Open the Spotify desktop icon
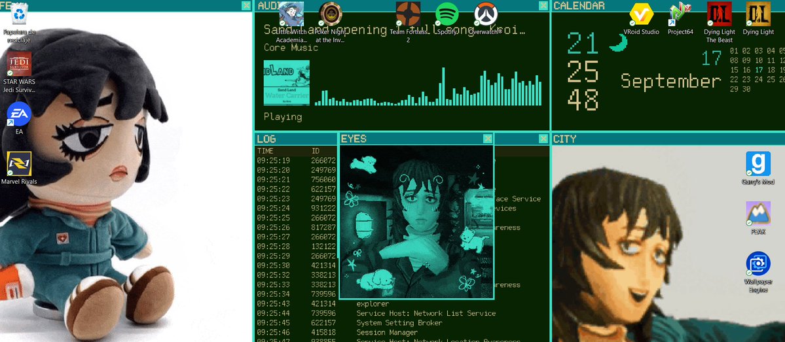The width and height of the screenshot is (785, 342). (x=447, y=18)
